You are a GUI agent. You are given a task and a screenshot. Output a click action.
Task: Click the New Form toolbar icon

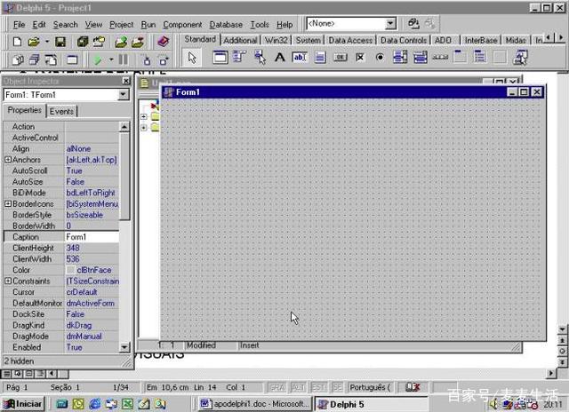coord(72,59)
